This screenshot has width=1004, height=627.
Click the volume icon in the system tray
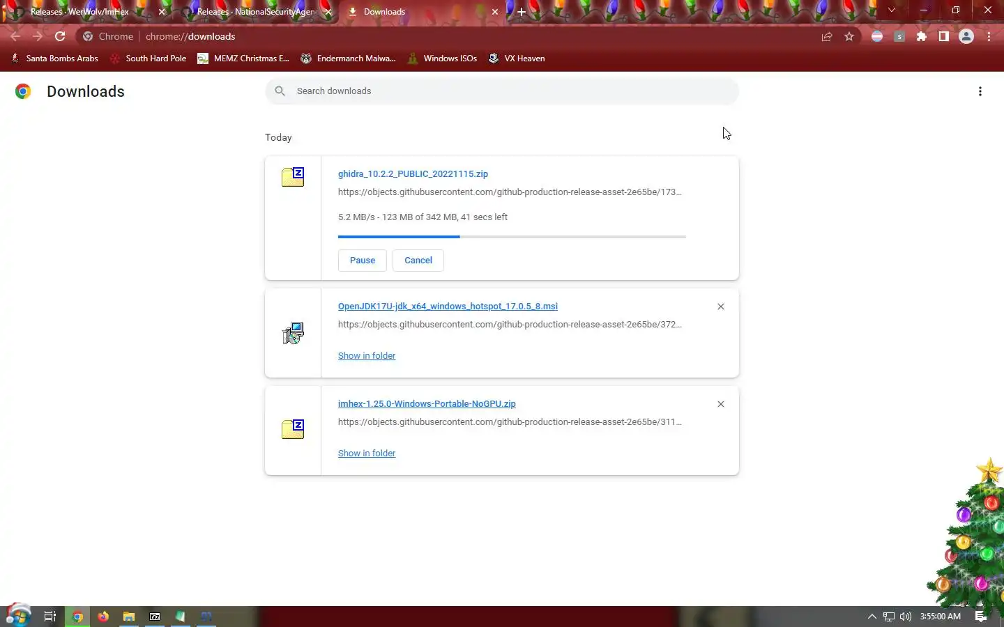click(x=906, y=617)
